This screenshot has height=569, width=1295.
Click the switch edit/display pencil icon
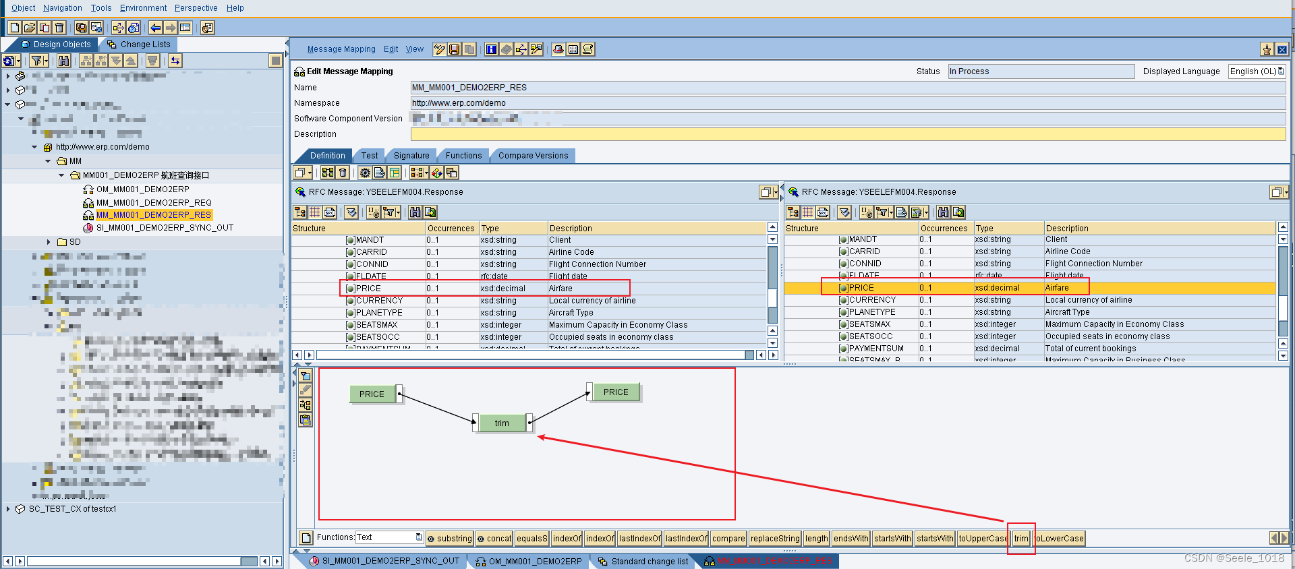pos(440,49)
